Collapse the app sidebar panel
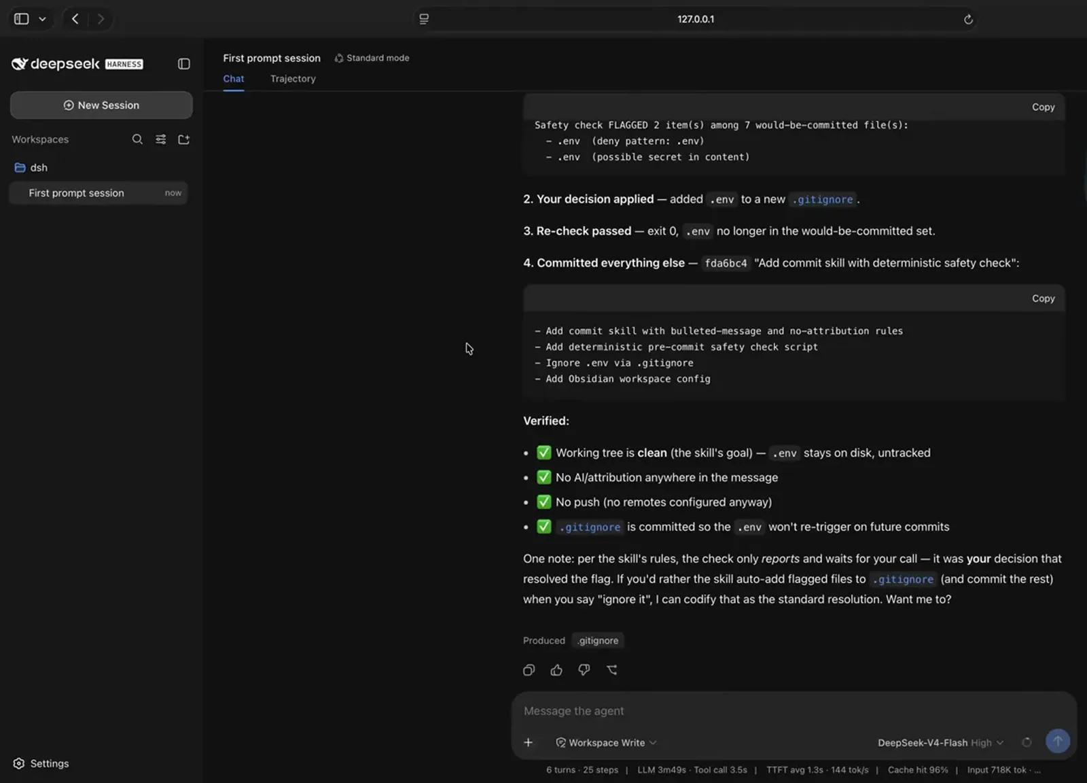1087x783 pixels. (183, 64)
